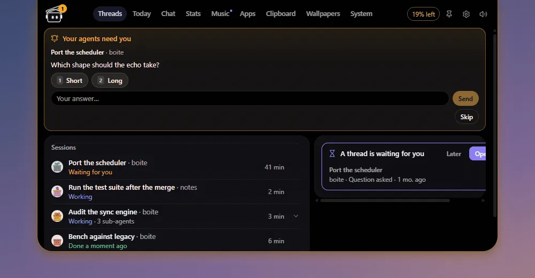Click the Sessions heading
The height and width of the screenshot is (278, 535).
[x=64, y=148]
